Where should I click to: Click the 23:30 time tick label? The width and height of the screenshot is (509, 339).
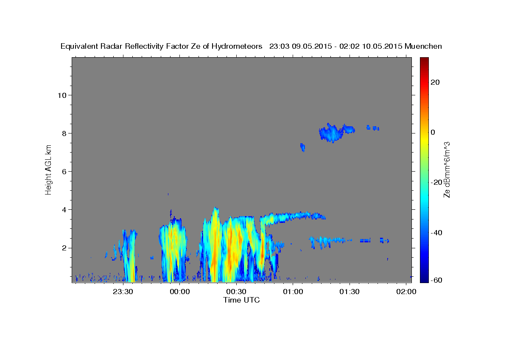tap(123, 292)
